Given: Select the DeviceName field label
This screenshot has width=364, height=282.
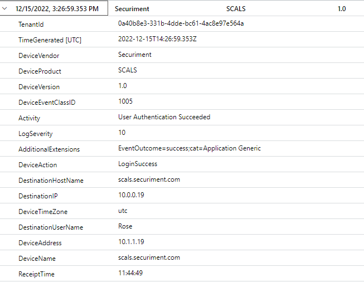Looking at the screenshot, I should (37, 259).
